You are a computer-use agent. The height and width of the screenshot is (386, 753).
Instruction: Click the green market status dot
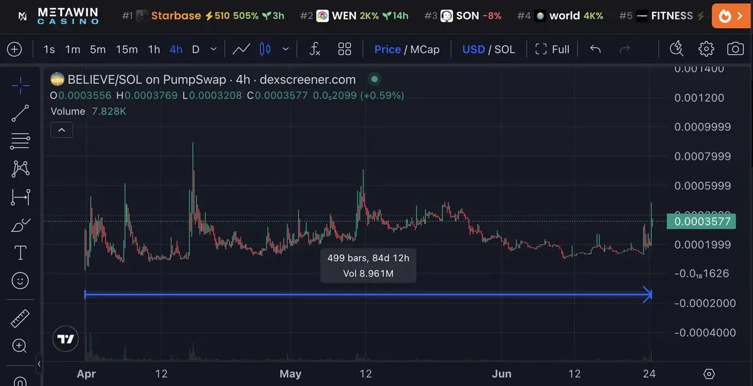click(x=375, y=80)
